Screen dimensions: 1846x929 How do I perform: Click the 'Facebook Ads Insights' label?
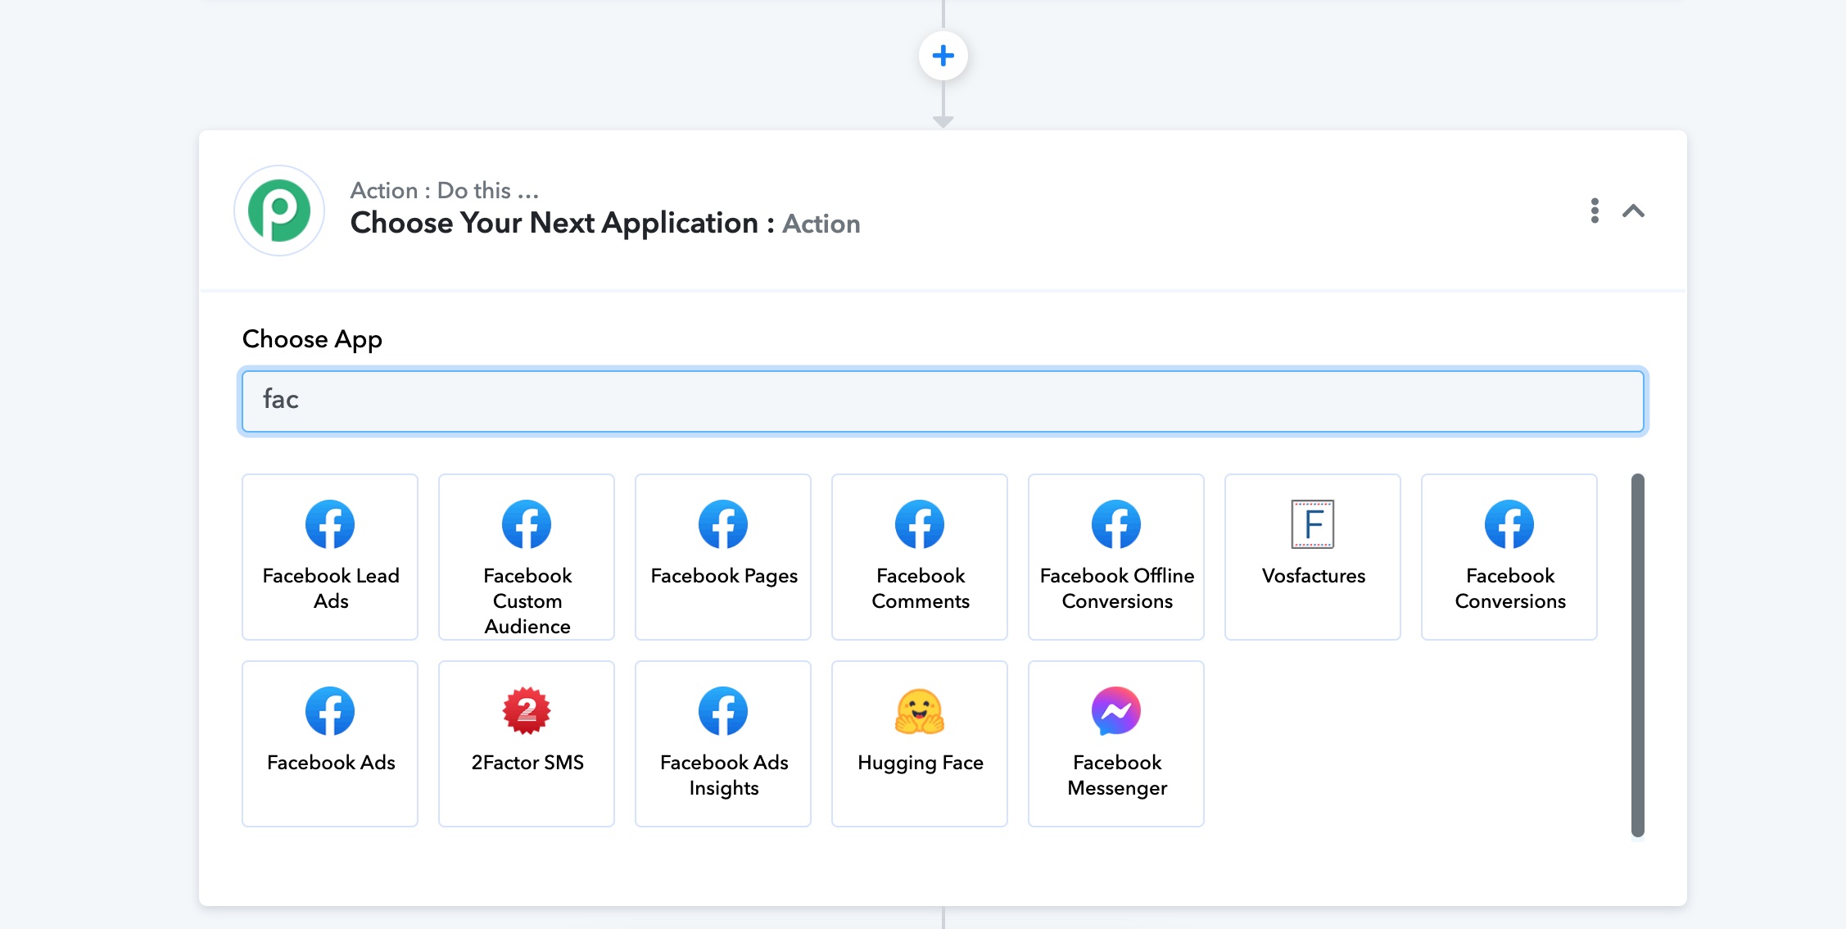[724, 775]
